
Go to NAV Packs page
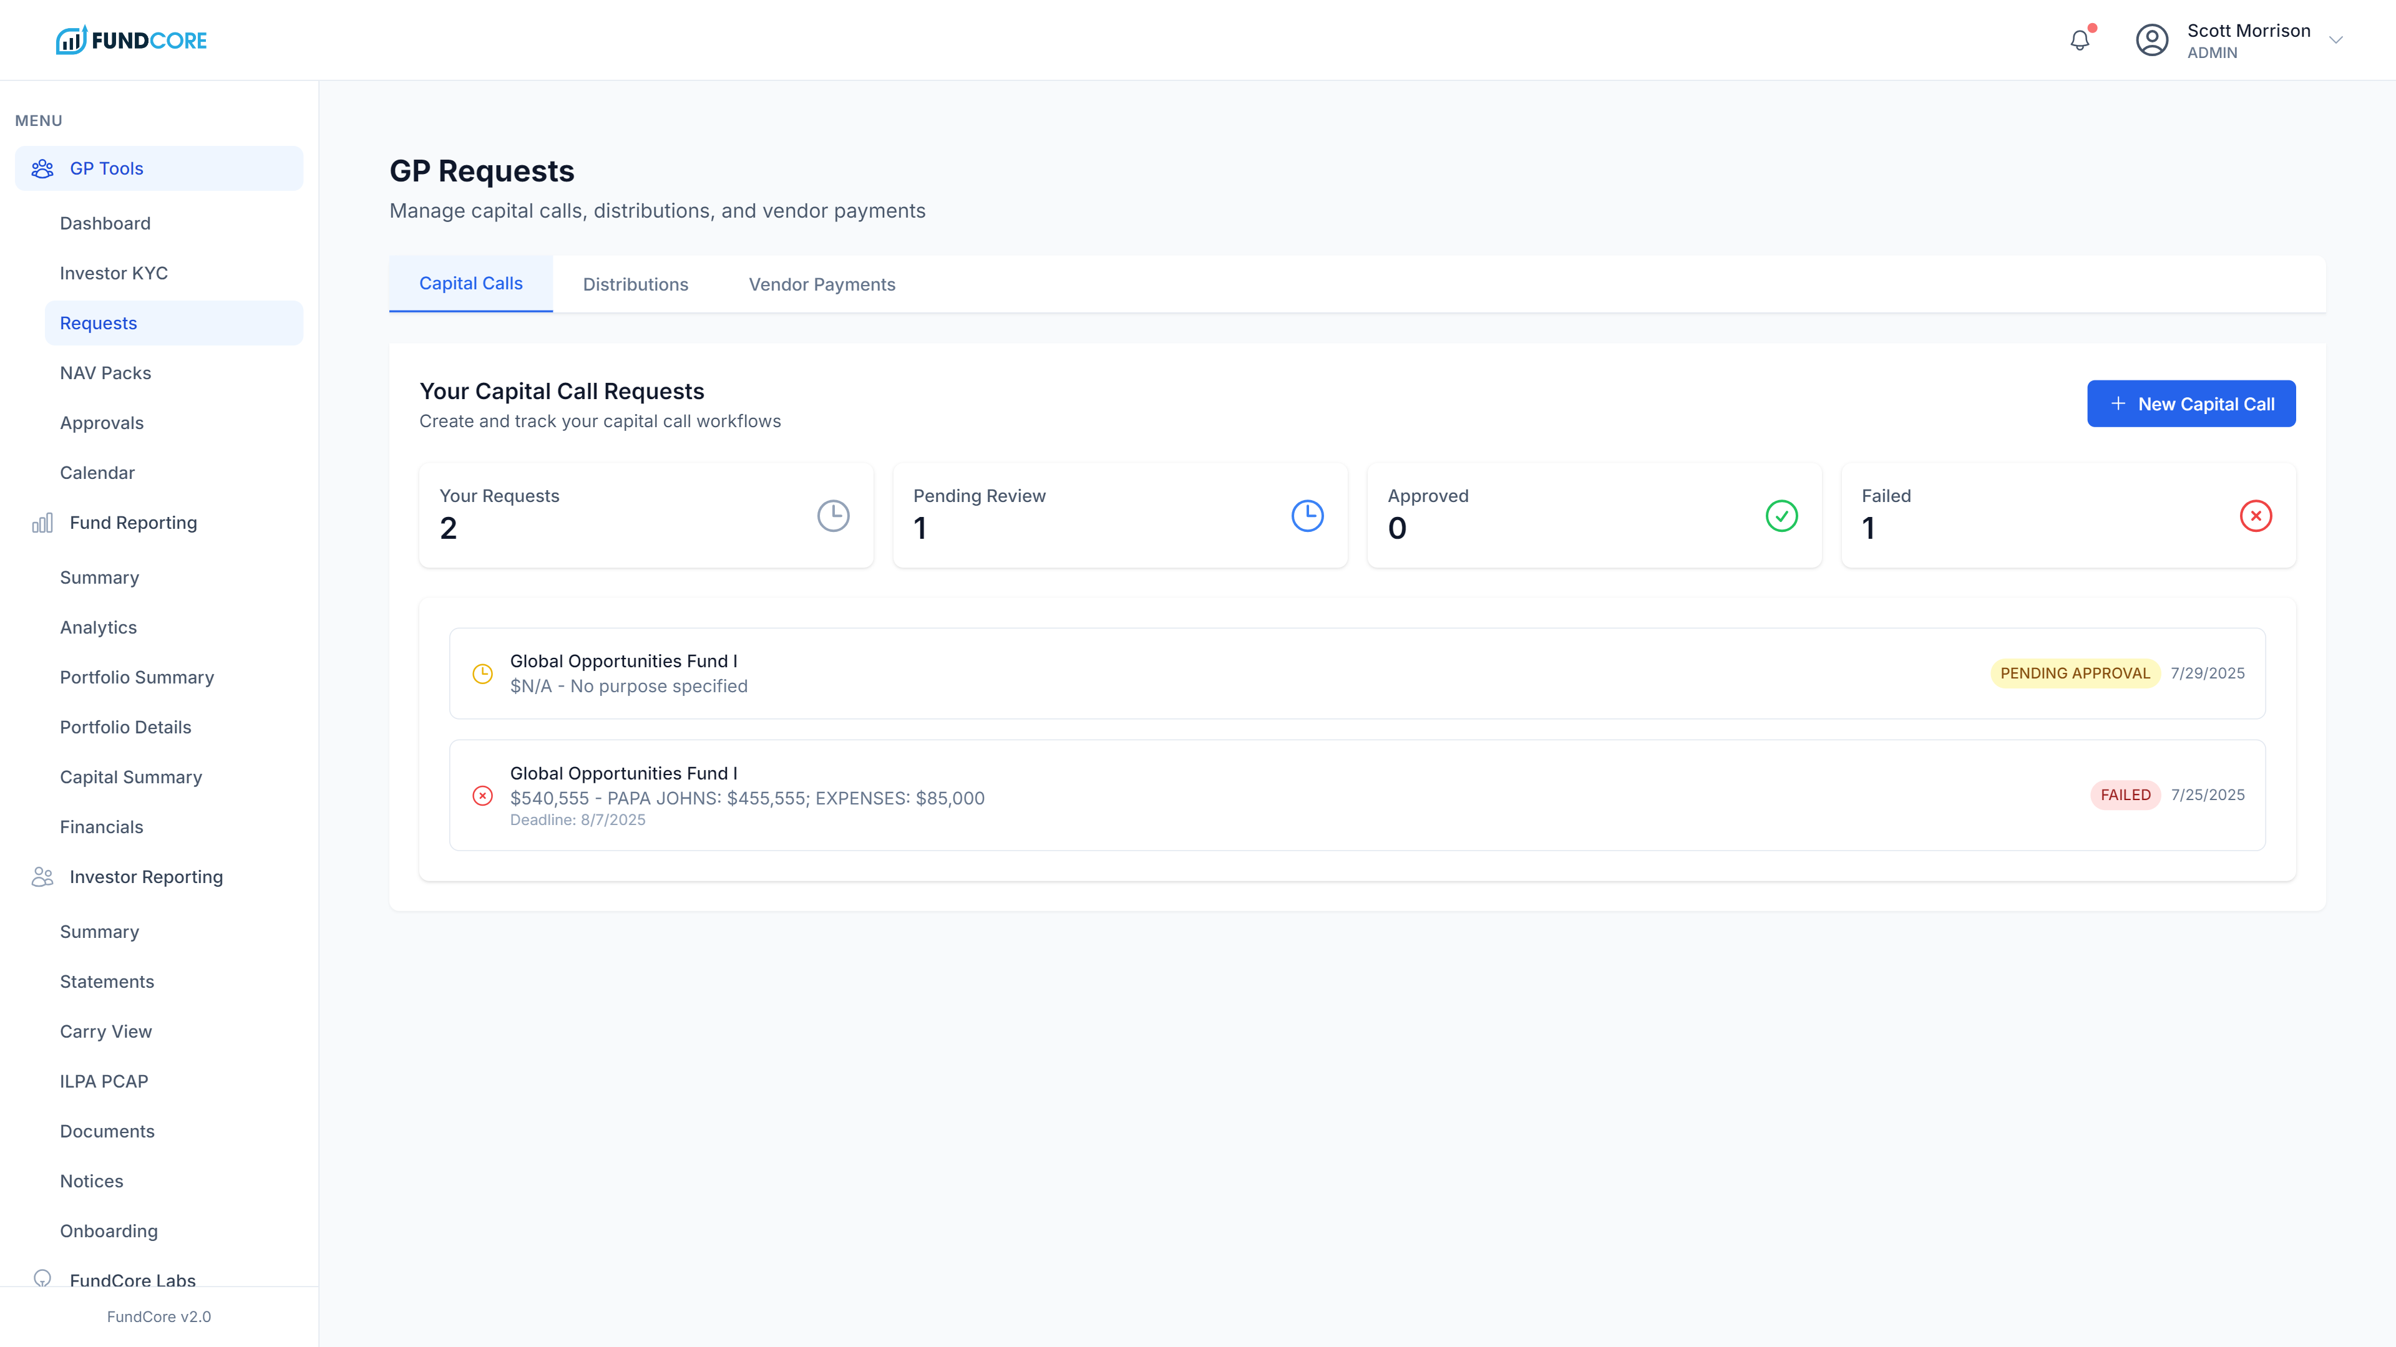click(105, 373)
